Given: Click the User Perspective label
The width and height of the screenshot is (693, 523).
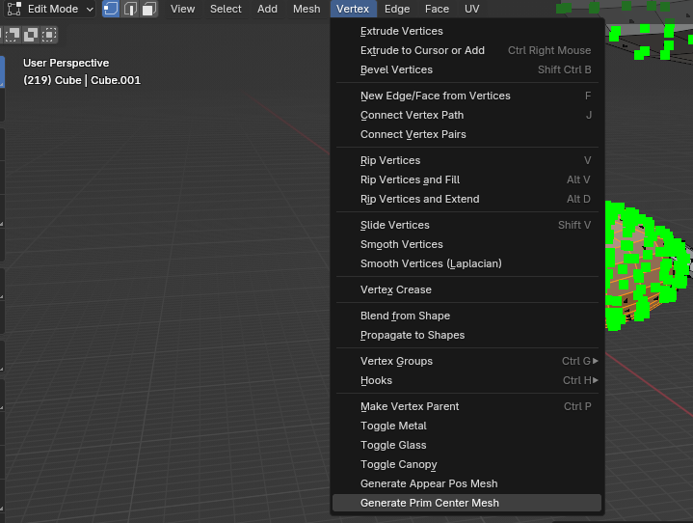Looking at the screenshot, I should coord(67,63).
